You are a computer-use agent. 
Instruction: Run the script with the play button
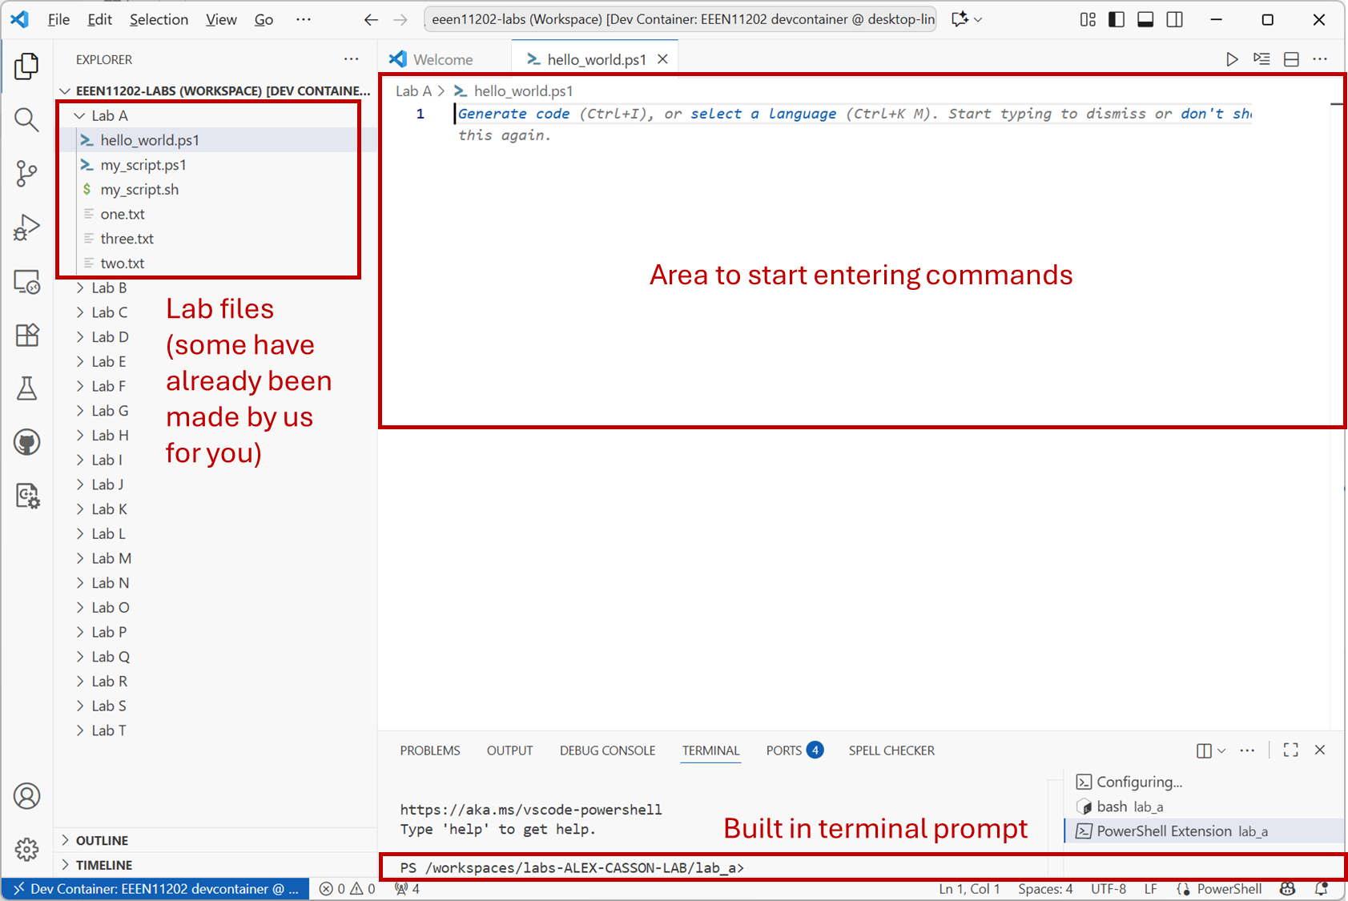[1232, 59]
